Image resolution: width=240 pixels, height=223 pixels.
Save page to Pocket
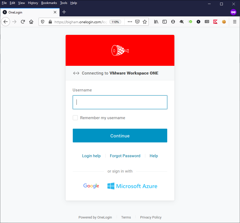pos(137,21)
